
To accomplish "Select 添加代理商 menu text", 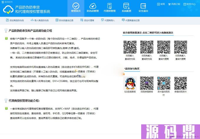I will tap(89, 20).
